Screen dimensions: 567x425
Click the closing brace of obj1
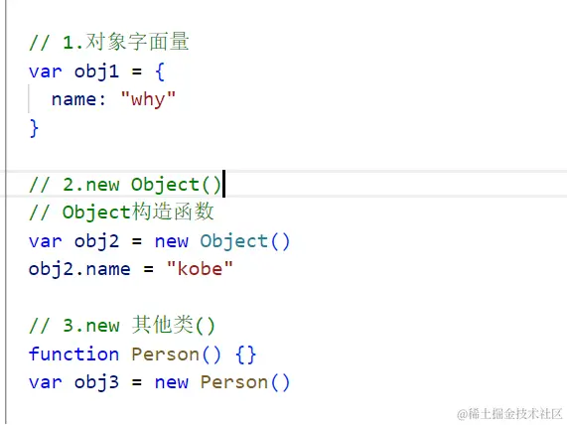click(x=34, y=128)
